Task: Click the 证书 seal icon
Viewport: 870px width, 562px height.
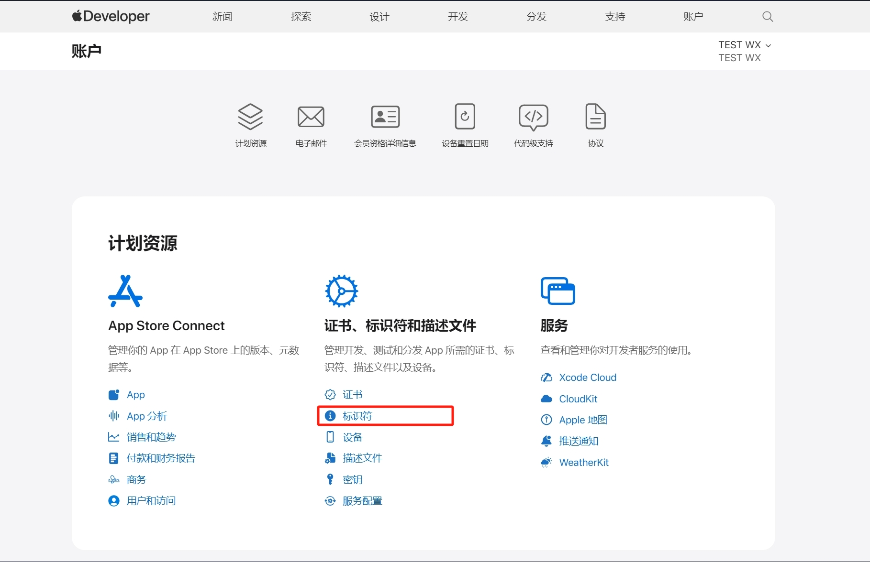Action: point(330,395)
